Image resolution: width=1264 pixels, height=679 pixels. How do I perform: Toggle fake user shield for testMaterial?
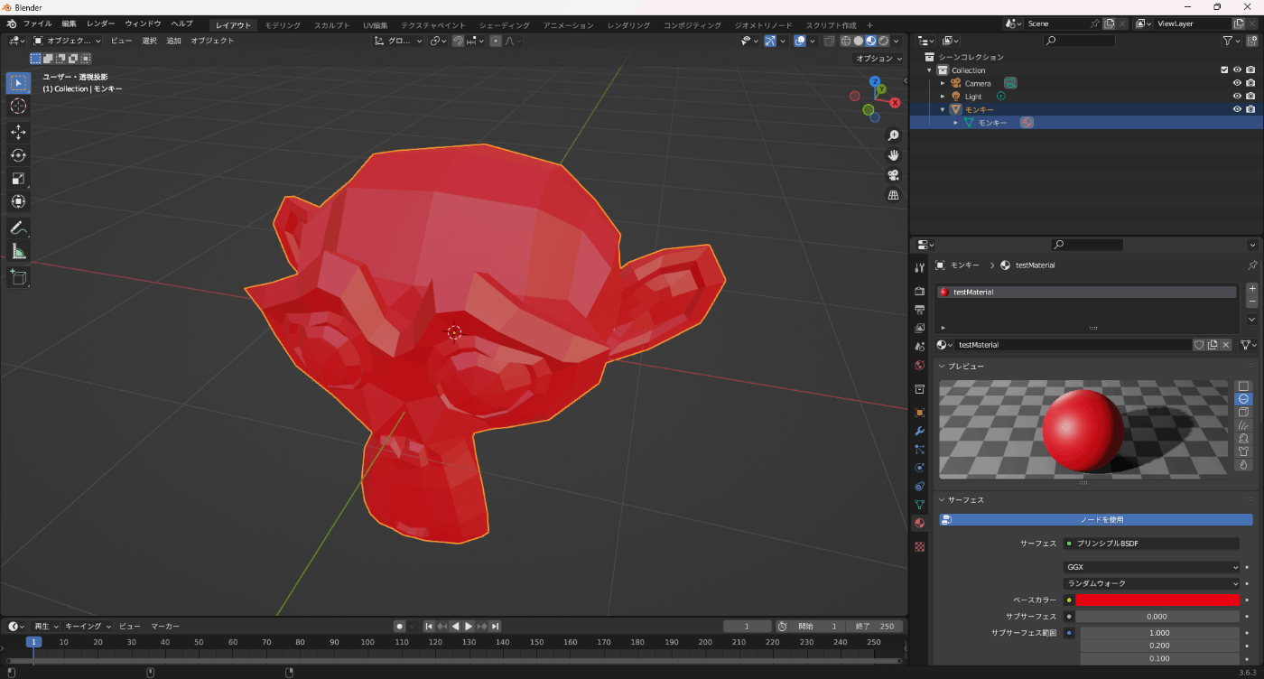point(1199,345)
